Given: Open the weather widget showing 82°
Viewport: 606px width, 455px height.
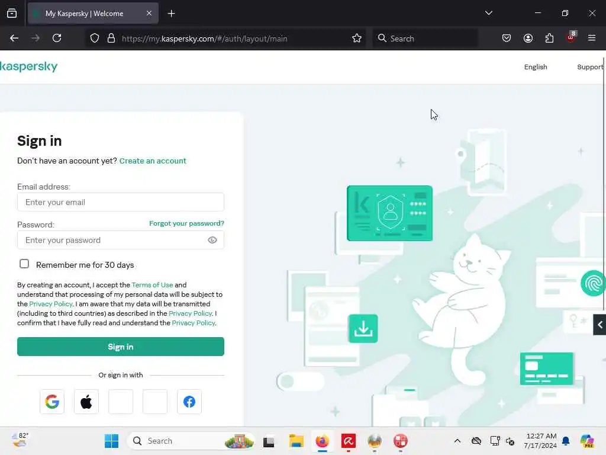Looking at the screenshot, I should [x=20, y=440].
